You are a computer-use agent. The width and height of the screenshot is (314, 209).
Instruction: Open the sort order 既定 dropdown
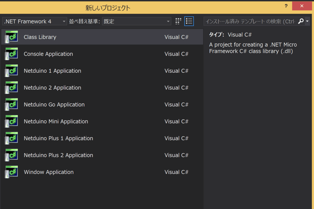pyautogui.click(x=137, y=21)
